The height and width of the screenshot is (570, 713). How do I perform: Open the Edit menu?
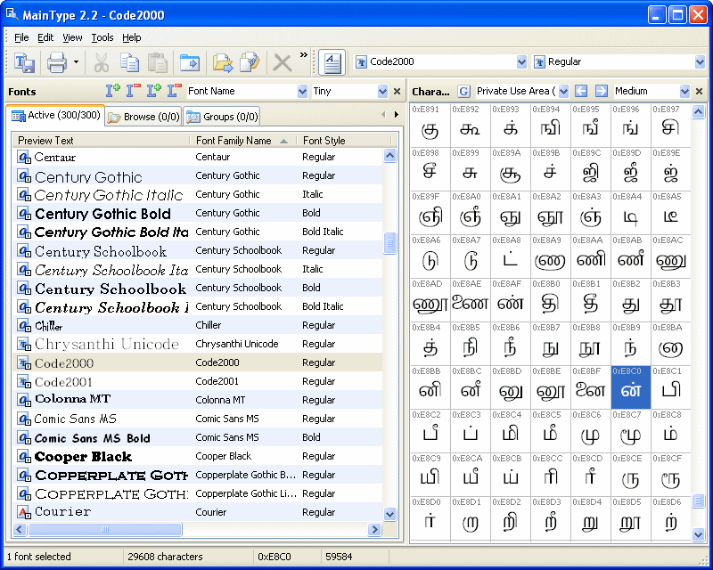click(45, 37)
